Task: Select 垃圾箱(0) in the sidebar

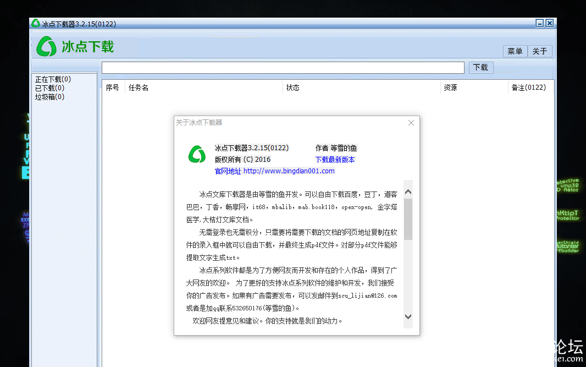Action: point(49,97)
